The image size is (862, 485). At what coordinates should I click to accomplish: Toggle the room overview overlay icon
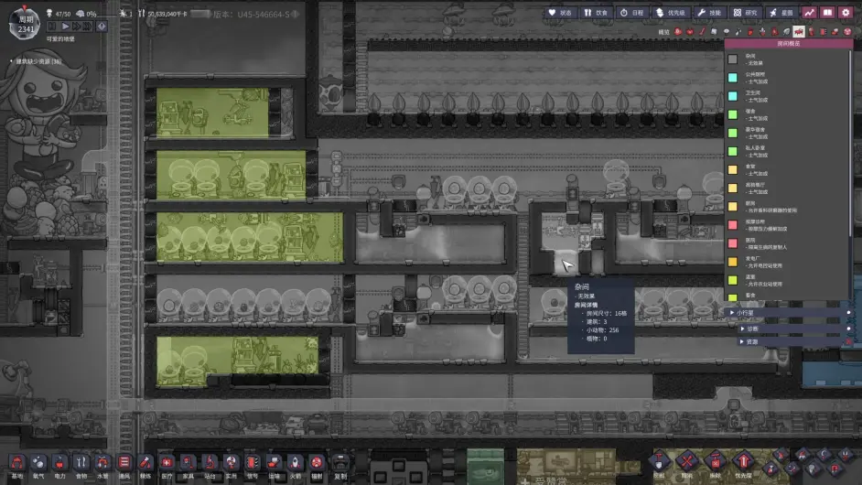[x=799, y=32]
